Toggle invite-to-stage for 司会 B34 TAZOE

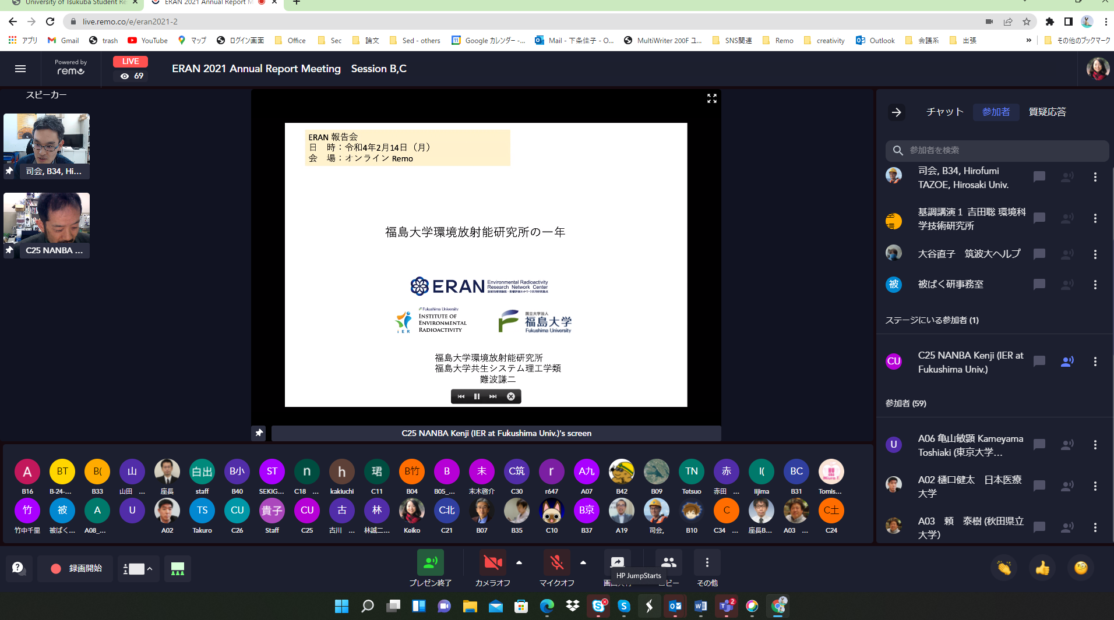pos(1067,176)
